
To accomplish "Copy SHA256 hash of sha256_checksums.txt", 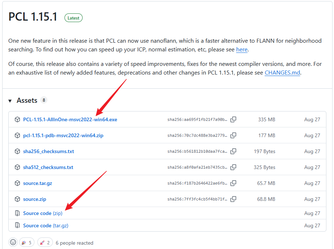I will coord(234,151).
